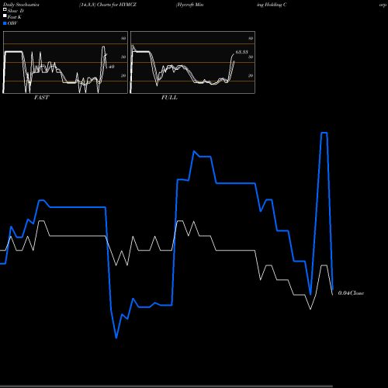
Task: Click the 'FULL' chart caption
Action: click(169, 98)
